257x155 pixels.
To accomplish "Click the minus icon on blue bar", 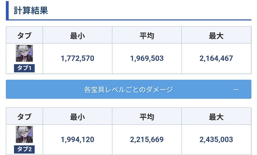I will [x=236, y=89].
